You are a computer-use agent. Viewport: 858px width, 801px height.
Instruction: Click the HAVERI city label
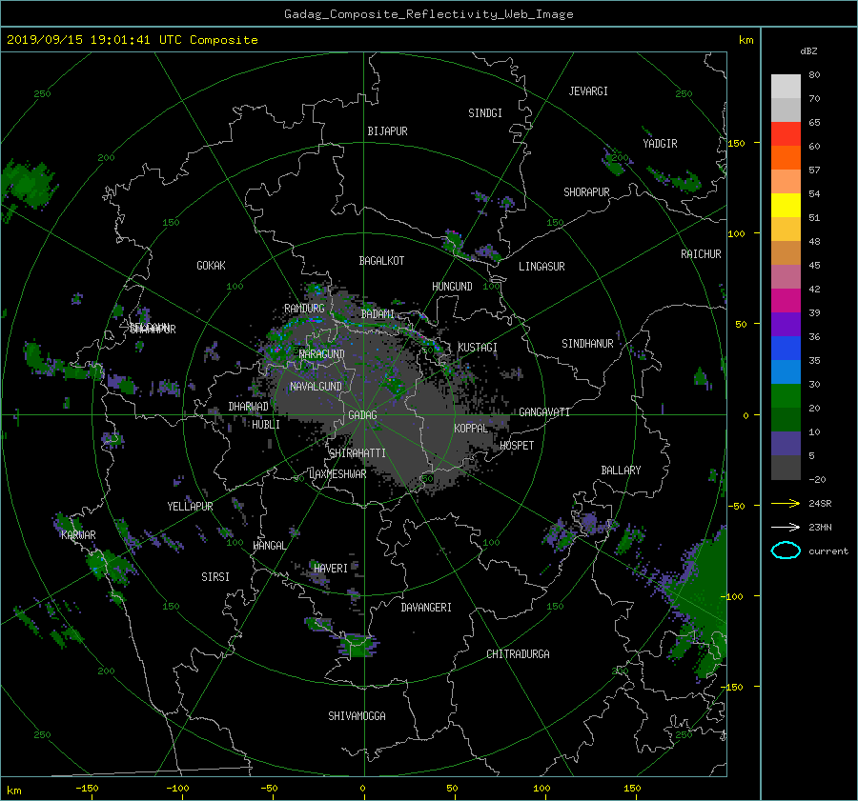(x=331, y=569)
